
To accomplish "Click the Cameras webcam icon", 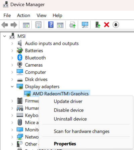I will (20, 65).
